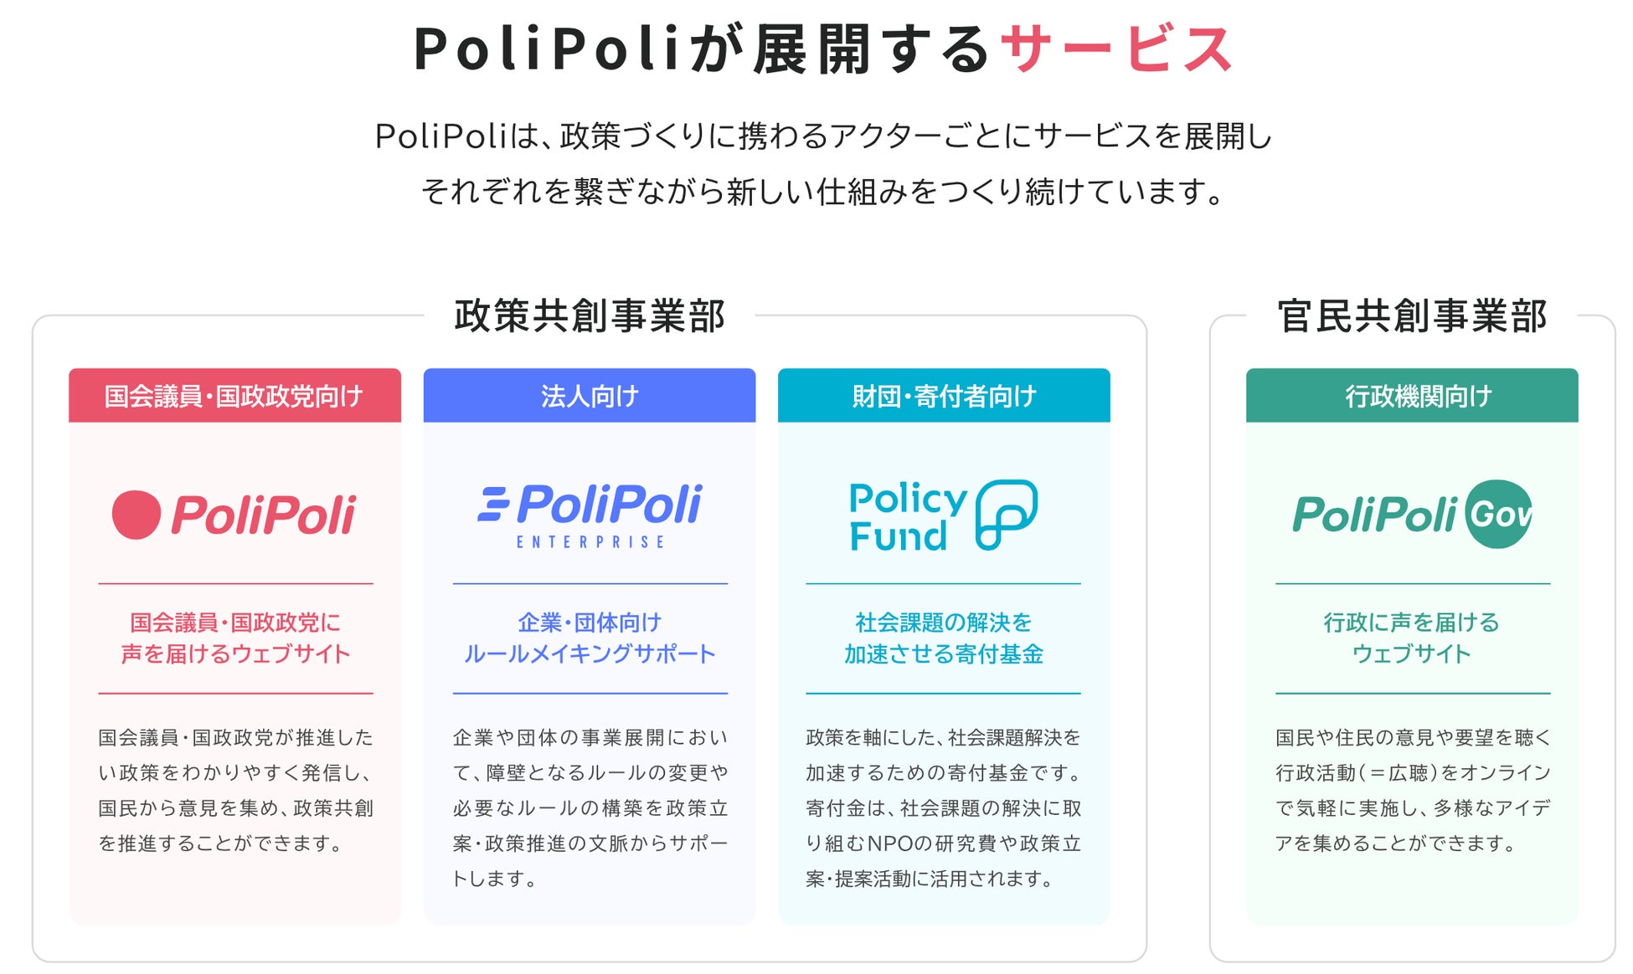Click the 政策共創事業部 section heading

point(590,316)
